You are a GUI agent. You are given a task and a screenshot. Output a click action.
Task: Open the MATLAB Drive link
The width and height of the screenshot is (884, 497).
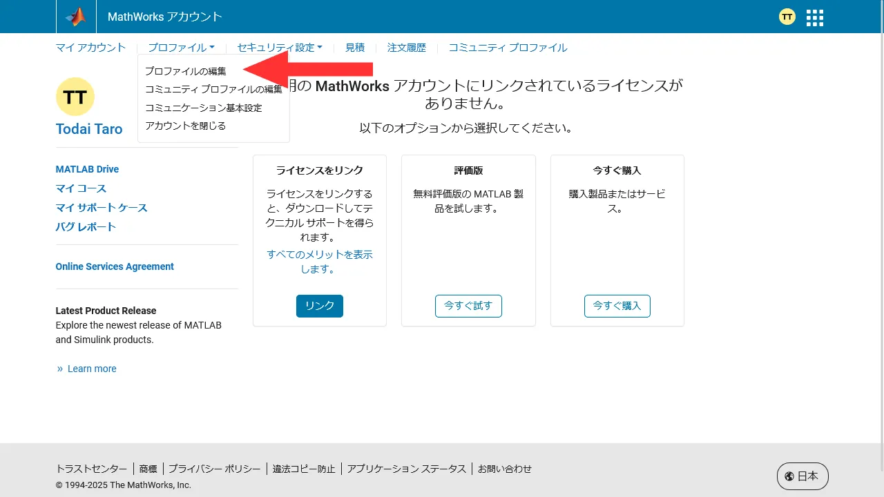(87, 169)
